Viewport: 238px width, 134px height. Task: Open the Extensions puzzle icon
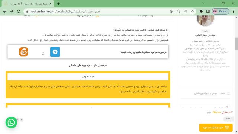click(201, 12)
